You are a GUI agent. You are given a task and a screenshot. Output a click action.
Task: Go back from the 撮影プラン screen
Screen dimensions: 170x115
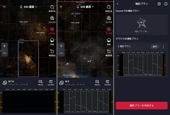[x=118, y=4]
